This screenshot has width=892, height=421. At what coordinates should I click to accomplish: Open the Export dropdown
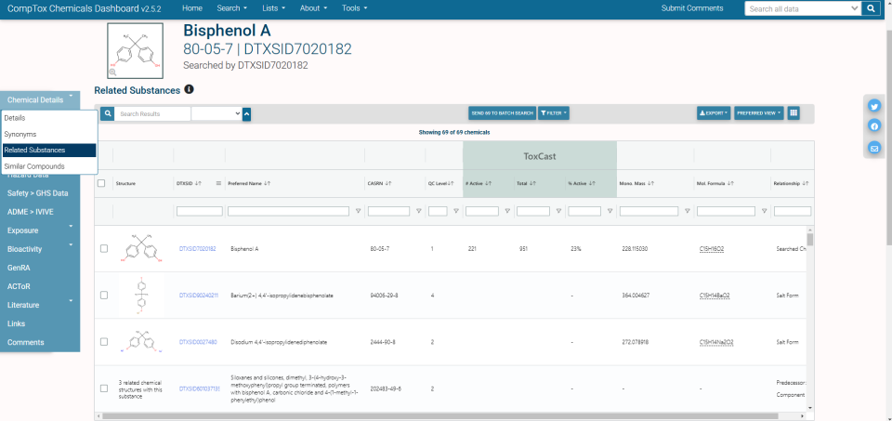pyautogui.click(x=714, y=113)
